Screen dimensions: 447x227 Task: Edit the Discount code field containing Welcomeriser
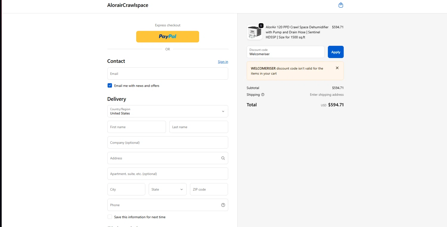[285, 52]
